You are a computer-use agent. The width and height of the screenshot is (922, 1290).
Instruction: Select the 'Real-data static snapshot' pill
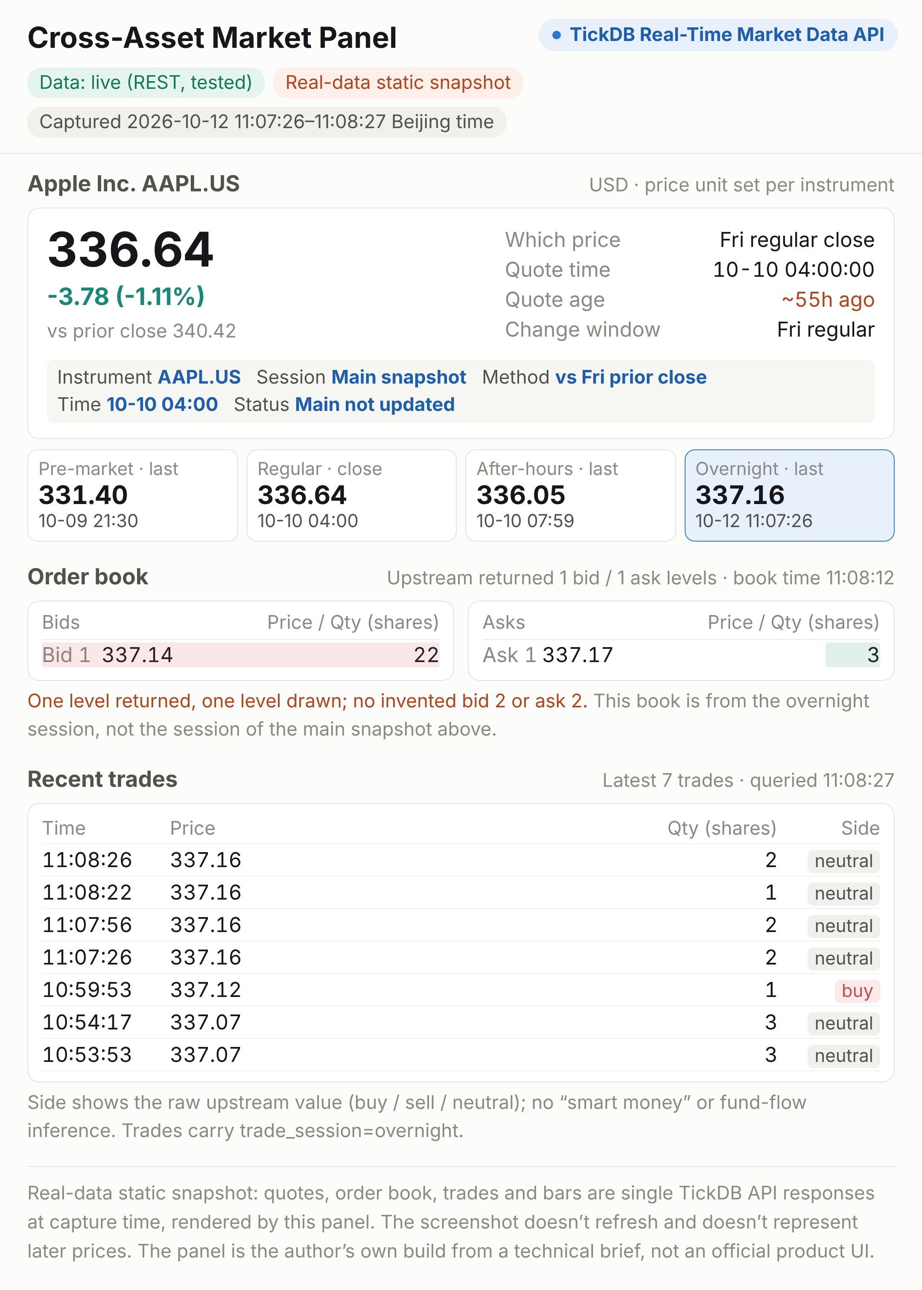pyautogui.click(x=398, y=82)
